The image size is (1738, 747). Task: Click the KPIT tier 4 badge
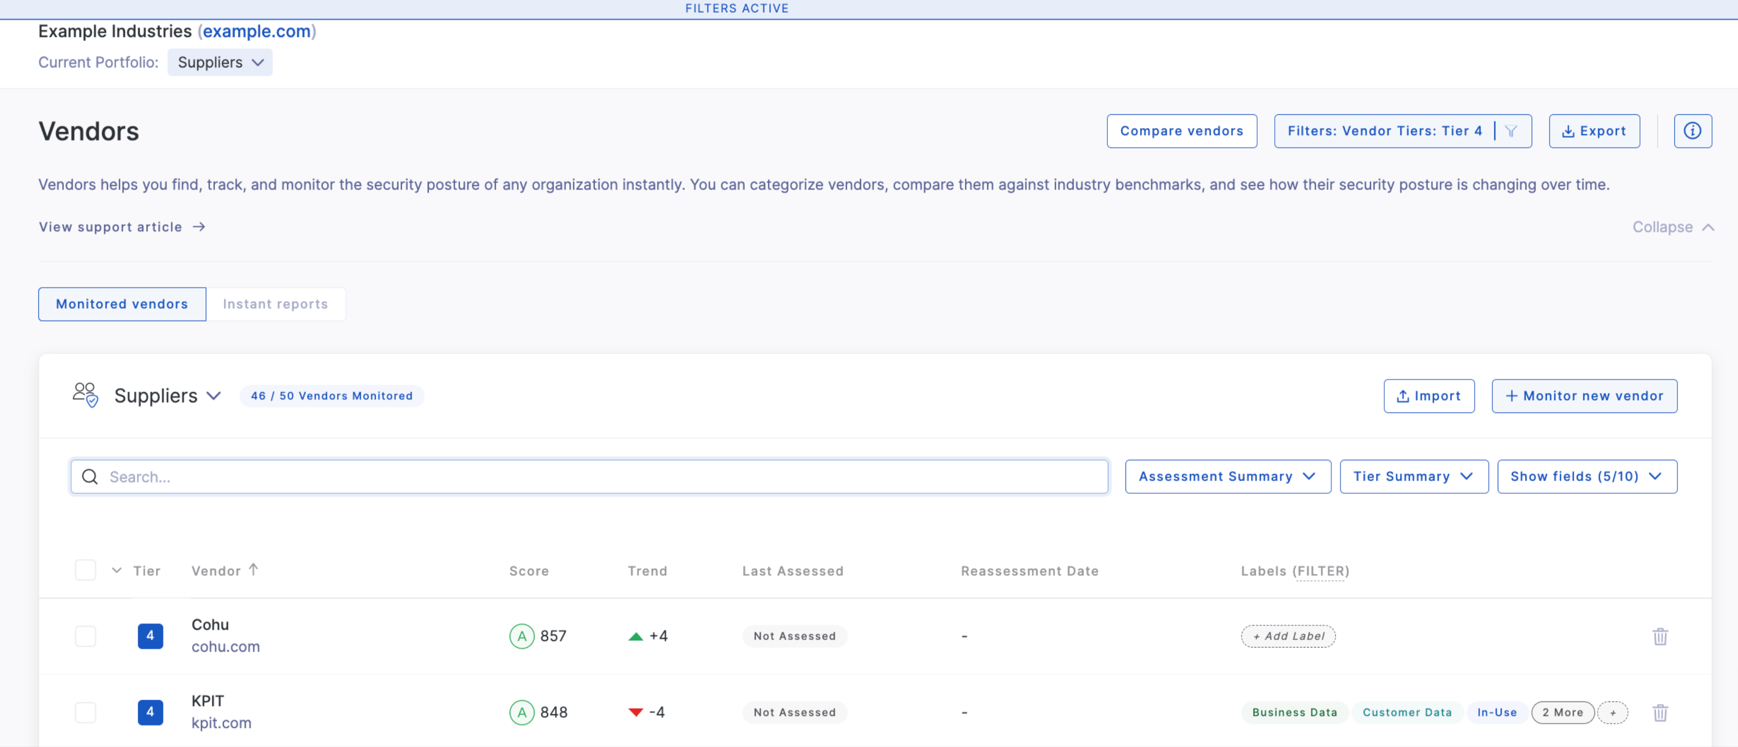(x=150, y=712)
